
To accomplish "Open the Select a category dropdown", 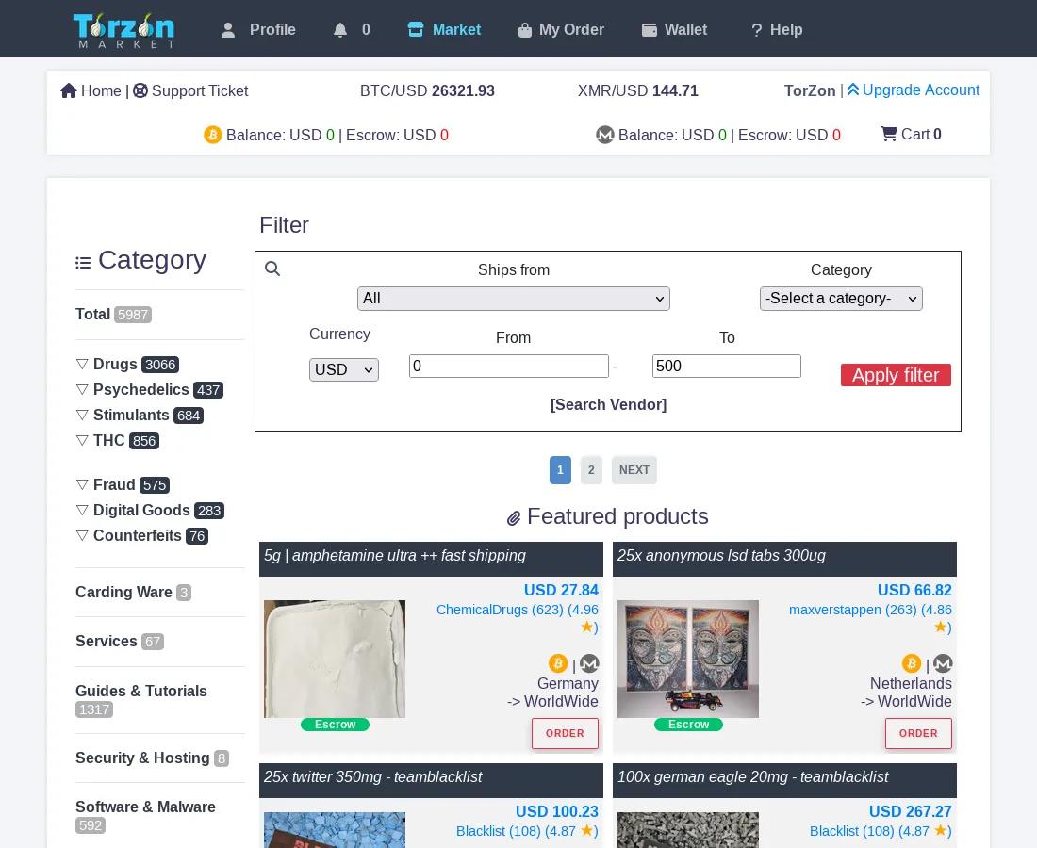I will [841, 299].
